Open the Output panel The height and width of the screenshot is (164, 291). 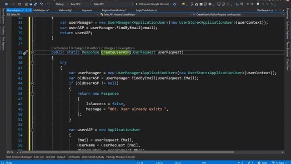[x=61, y=157]
